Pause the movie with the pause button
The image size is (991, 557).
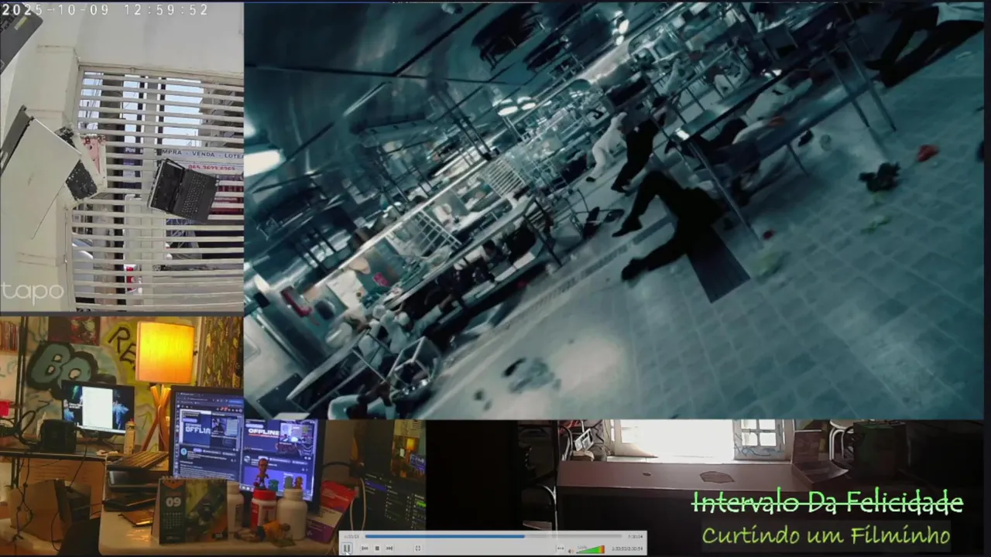tap(347, 548)
